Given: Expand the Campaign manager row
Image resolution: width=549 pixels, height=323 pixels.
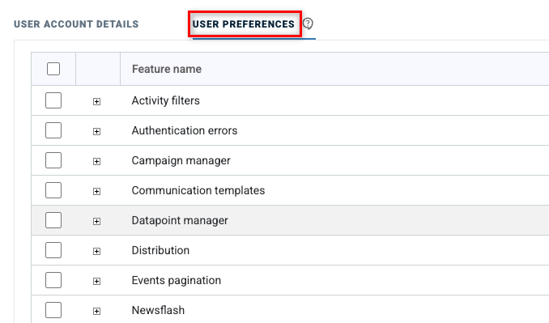Looking at the screenshot, I should (x=96, y=161).
